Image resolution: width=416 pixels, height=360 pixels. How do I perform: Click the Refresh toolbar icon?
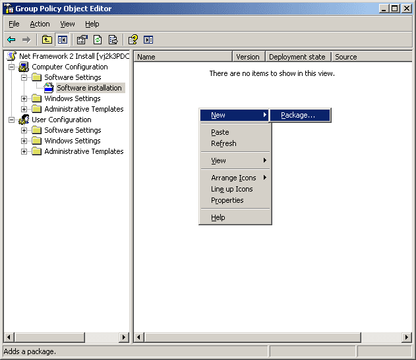click(x=98, y=40)
